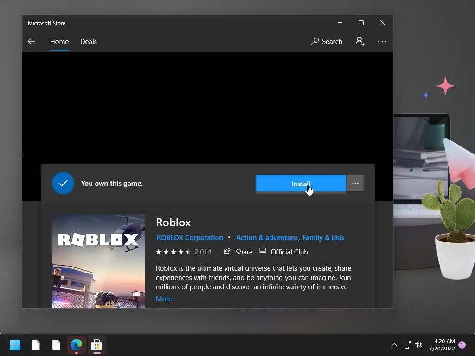
Task: Share the Roblox store page
Action: [238, 252]
